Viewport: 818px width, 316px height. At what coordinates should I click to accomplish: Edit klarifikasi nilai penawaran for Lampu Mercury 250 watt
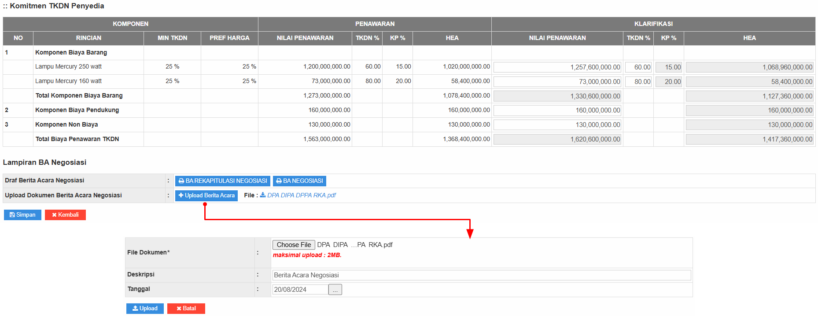pos(557,67)
